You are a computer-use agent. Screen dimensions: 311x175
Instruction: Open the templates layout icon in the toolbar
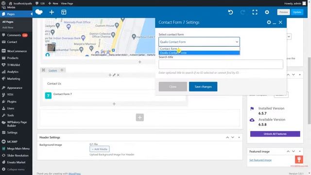click(x=64, y=12)
